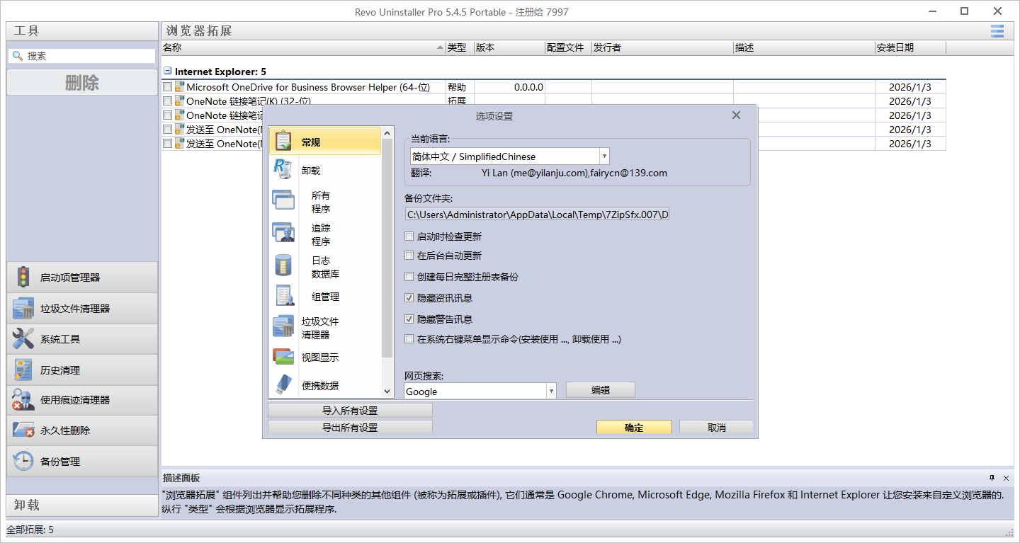The image size is (1020, 543).
Task: Open the Startup Manager tool
Action: click(71, 277)
